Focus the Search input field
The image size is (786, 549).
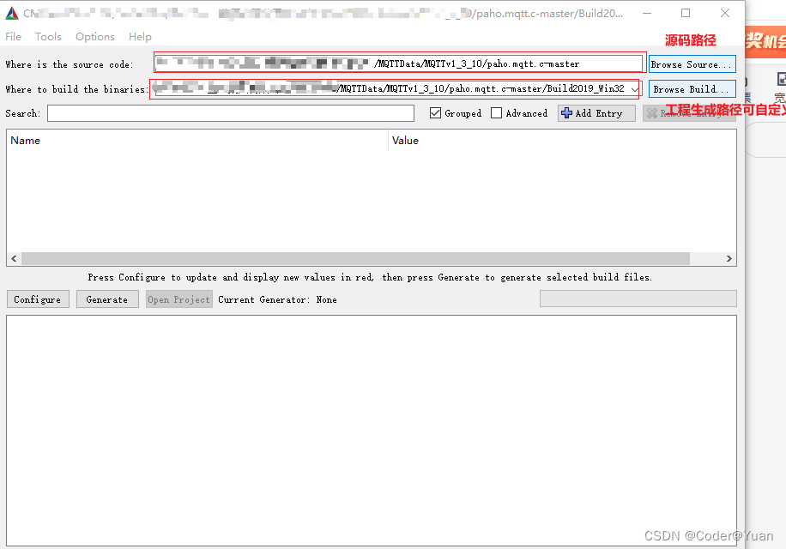pyautogui.click(x=231, y=113)
